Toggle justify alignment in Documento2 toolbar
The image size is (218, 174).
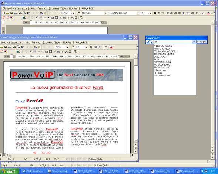[x=180, y=13]
